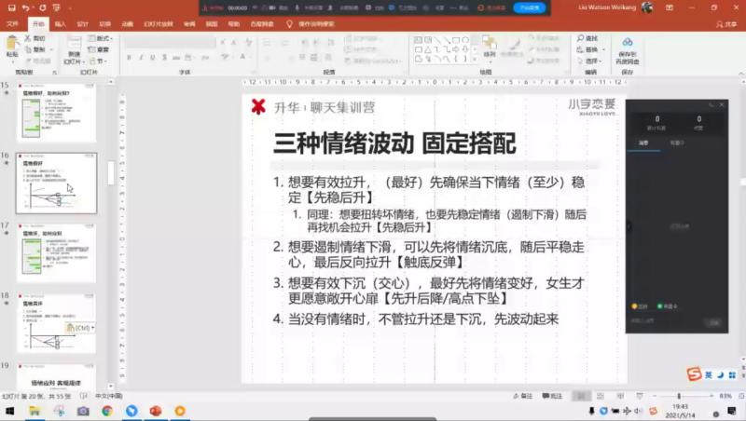746x421 pixels.
Task: Expand the shapes gallery more arrow
Action: [475, 60]
